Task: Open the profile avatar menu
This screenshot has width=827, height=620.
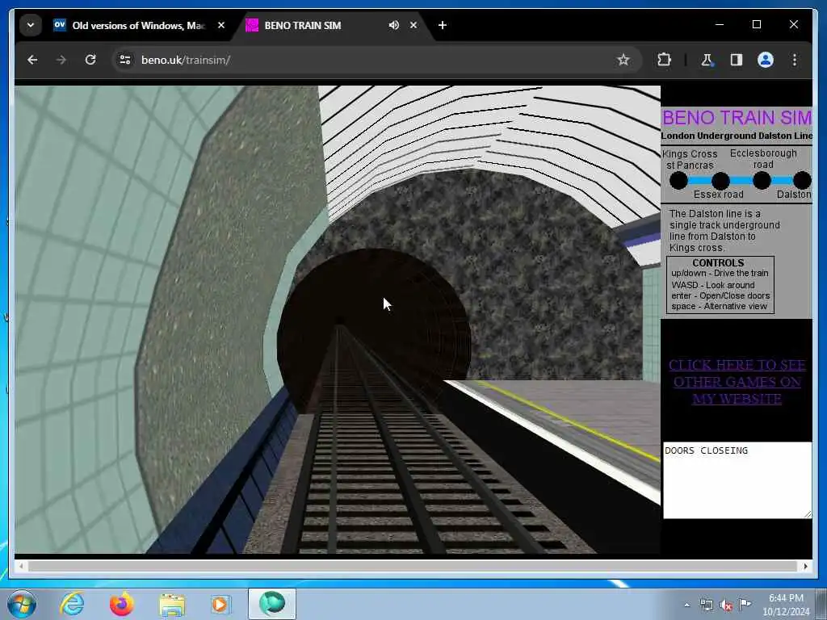Action: click(x=766, y=60)
